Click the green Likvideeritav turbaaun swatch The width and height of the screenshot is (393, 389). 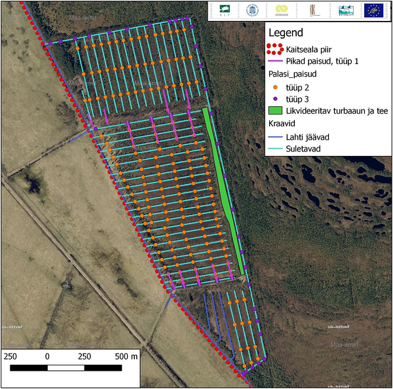point(274,111)
